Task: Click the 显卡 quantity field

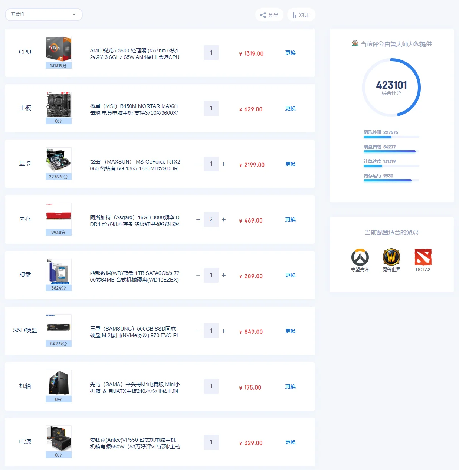Action: (211, 164)
